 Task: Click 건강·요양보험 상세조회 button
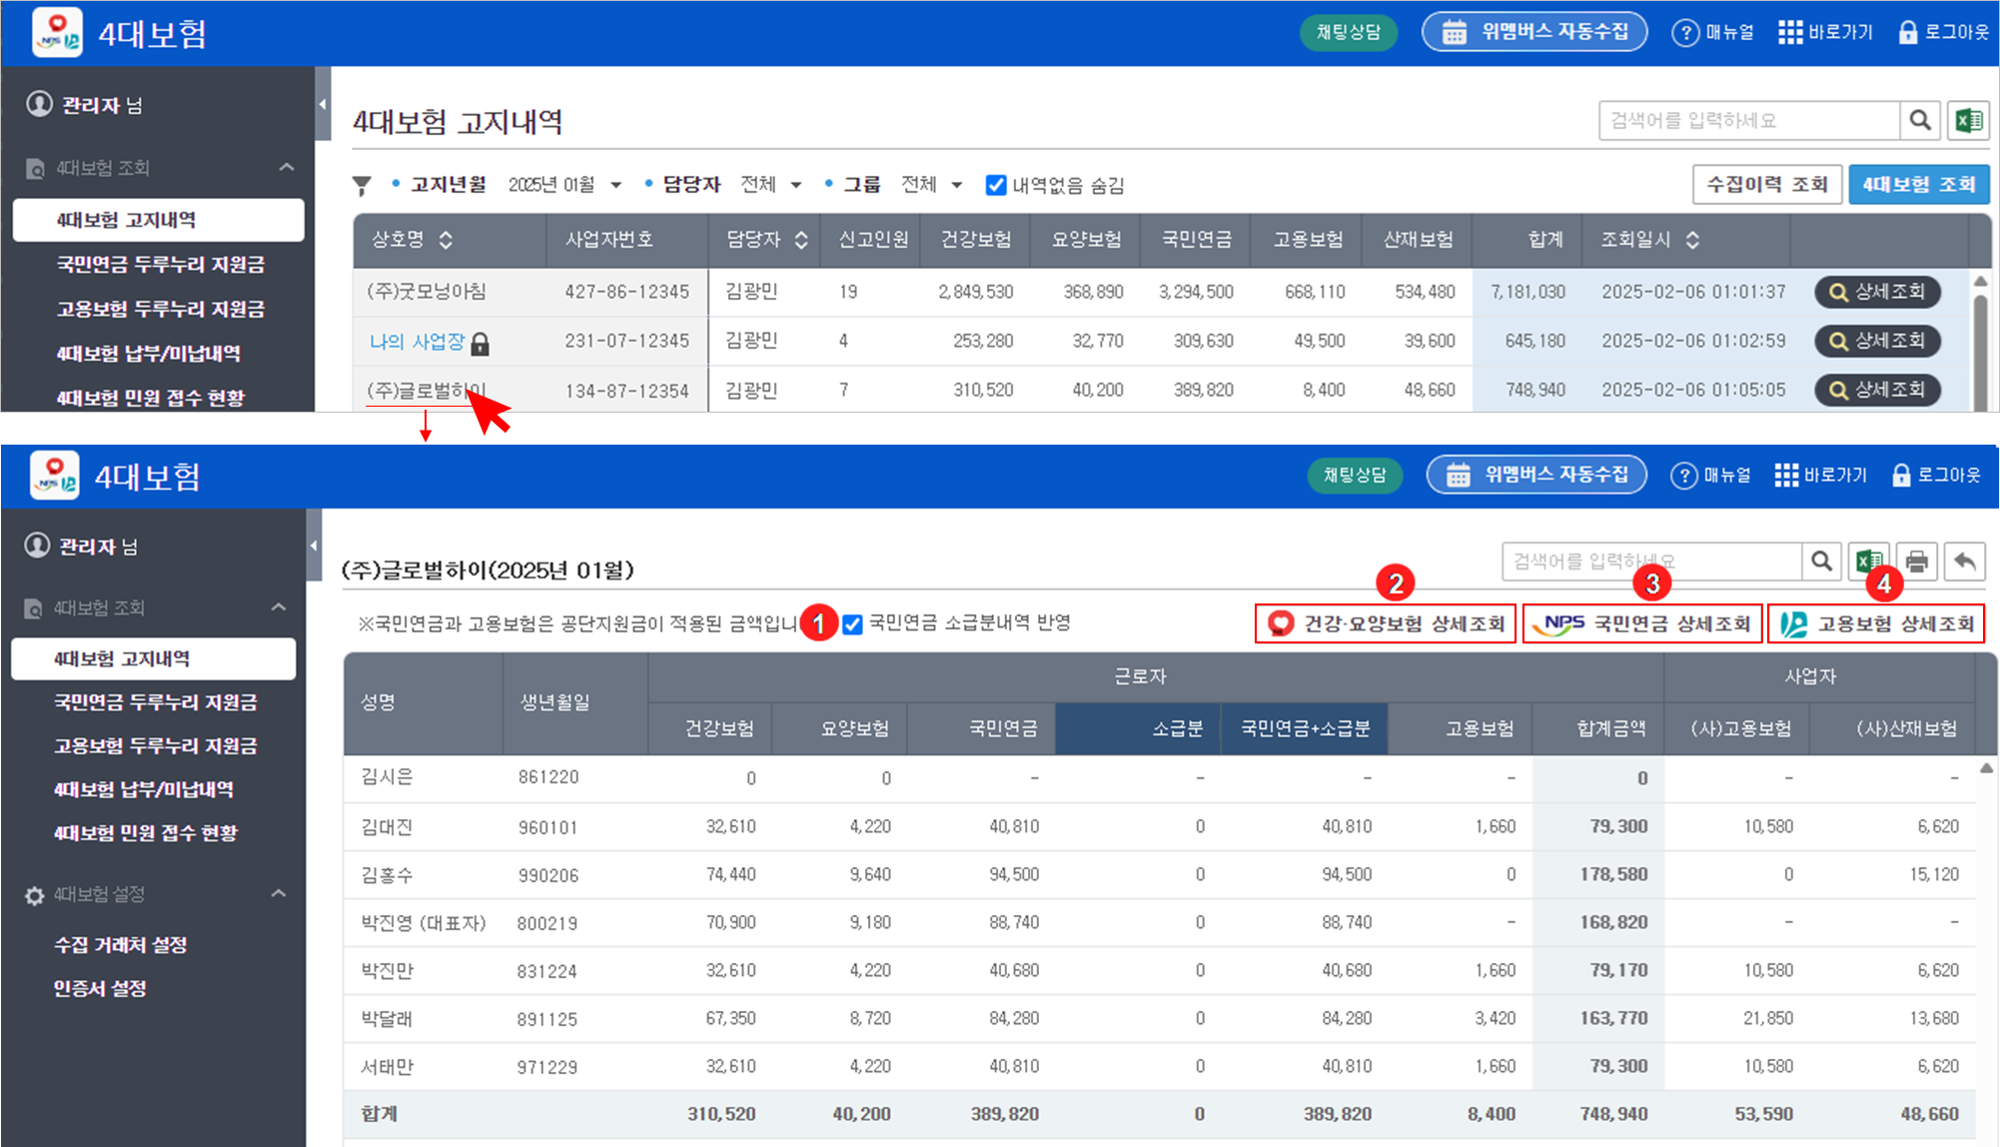point(1386,624)
